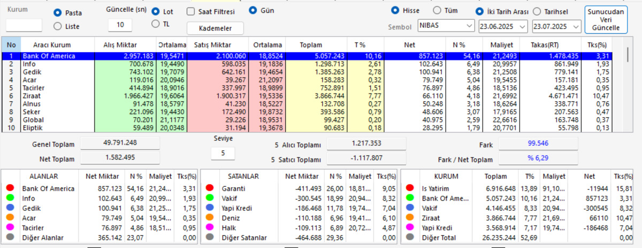The width and height of the screenshot is (642, 248).
Task: Click green swatch next to Vakif in SATANLAR
Action: [210, 198]
